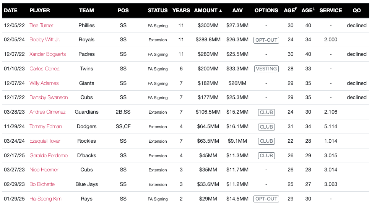372x207 pixels.
Task: Open Bobby Witt Jr. player link
Action: (x=45, y=40)
